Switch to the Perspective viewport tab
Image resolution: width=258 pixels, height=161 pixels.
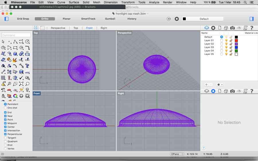coord(58,28)
